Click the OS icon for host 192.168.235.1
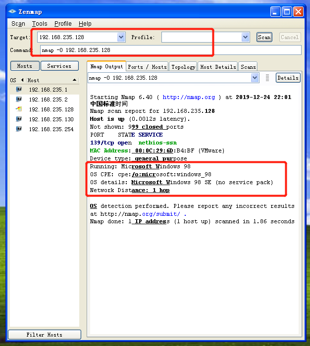 coord(19,90)
